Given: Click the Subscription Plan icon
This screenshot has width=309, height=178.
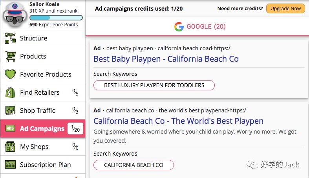Looking at the screenshot, I should point(10,165).
